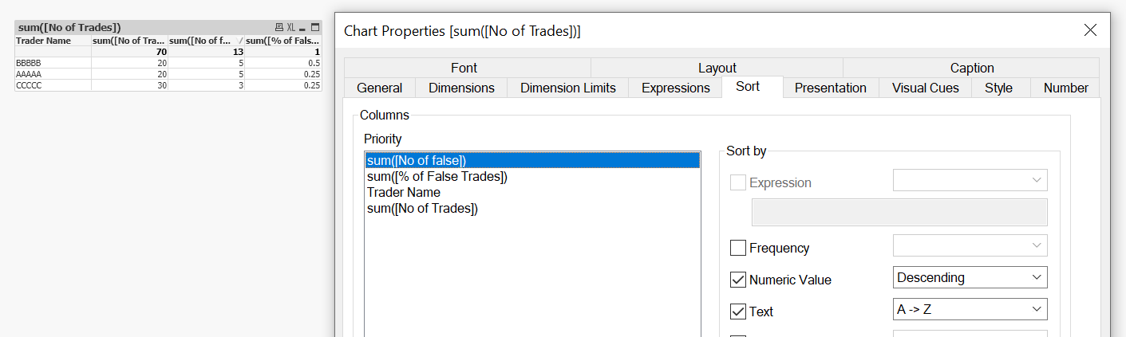Go to the Dimension Limits tab
The width and height of the screenshot is (1126, 337).
(x=567, y=88)
